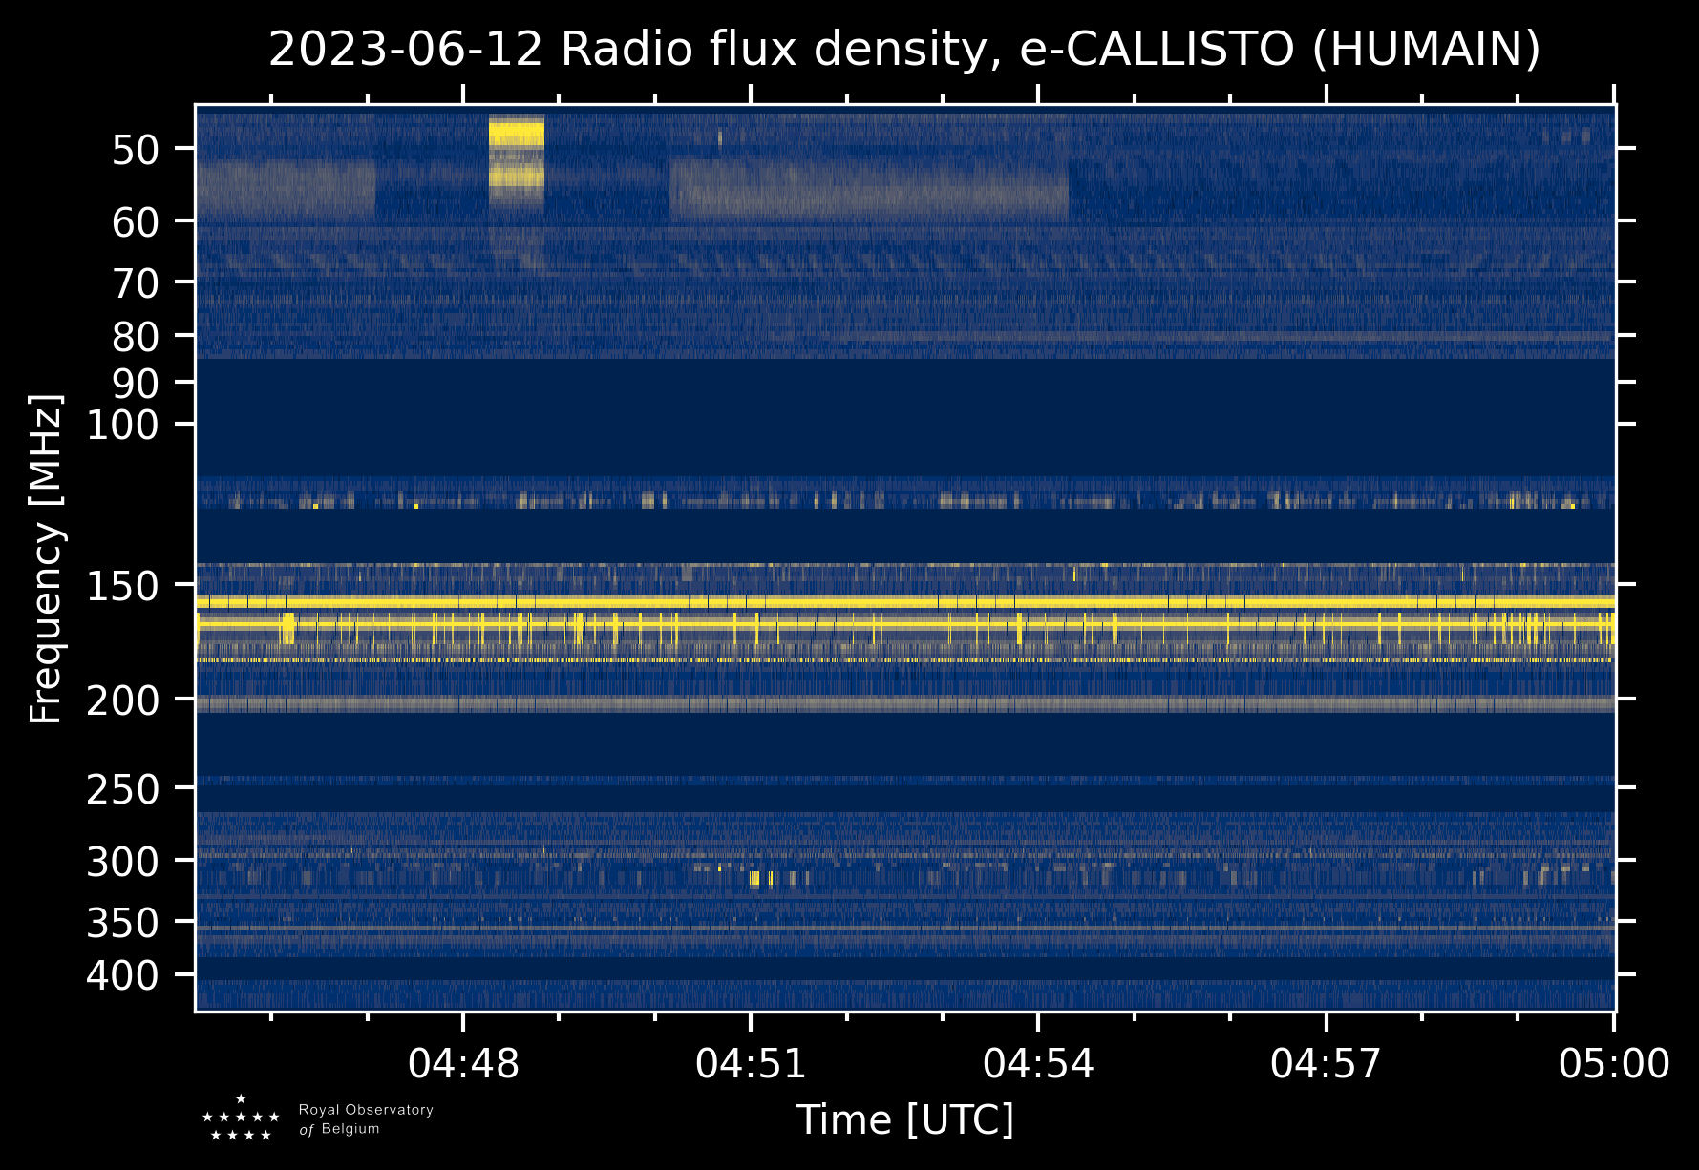This screenshot has height=1170, width=1699.
Task: Click the 50 MHz frequency tick label
Action: pyautogui.click(x=141, y=150)
